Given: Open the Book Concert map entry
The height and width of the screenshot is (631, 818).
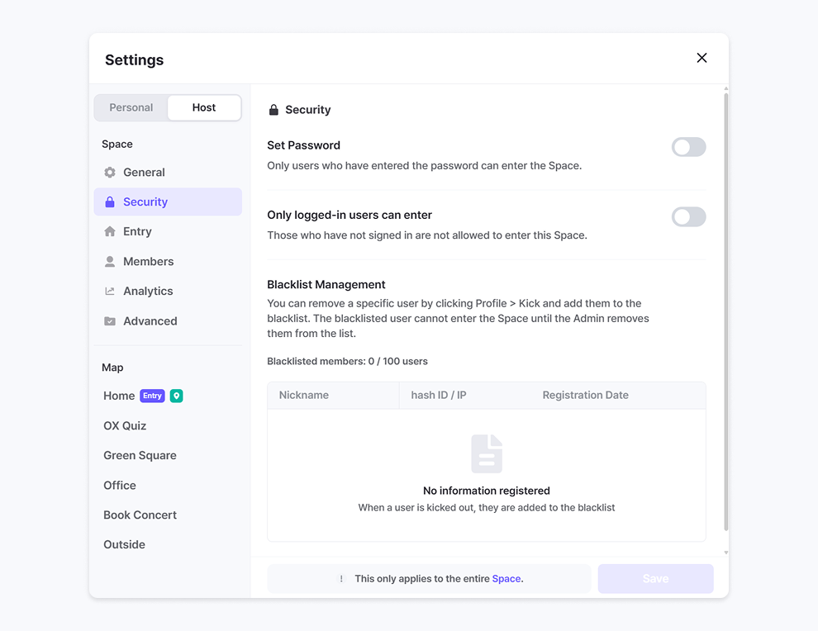Looking at the screenshot, I should tap(140, 515).
